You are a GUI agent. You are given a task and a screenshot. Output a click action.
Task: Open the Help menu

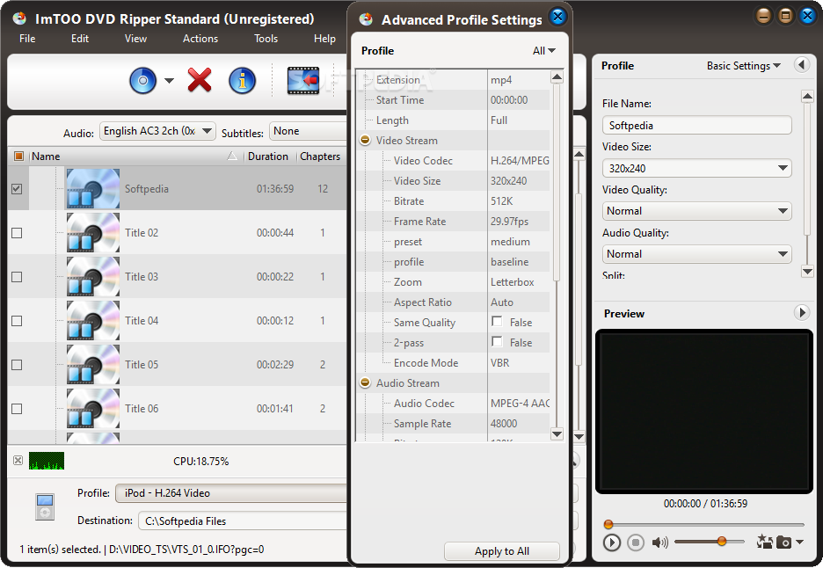coord(324,39)
